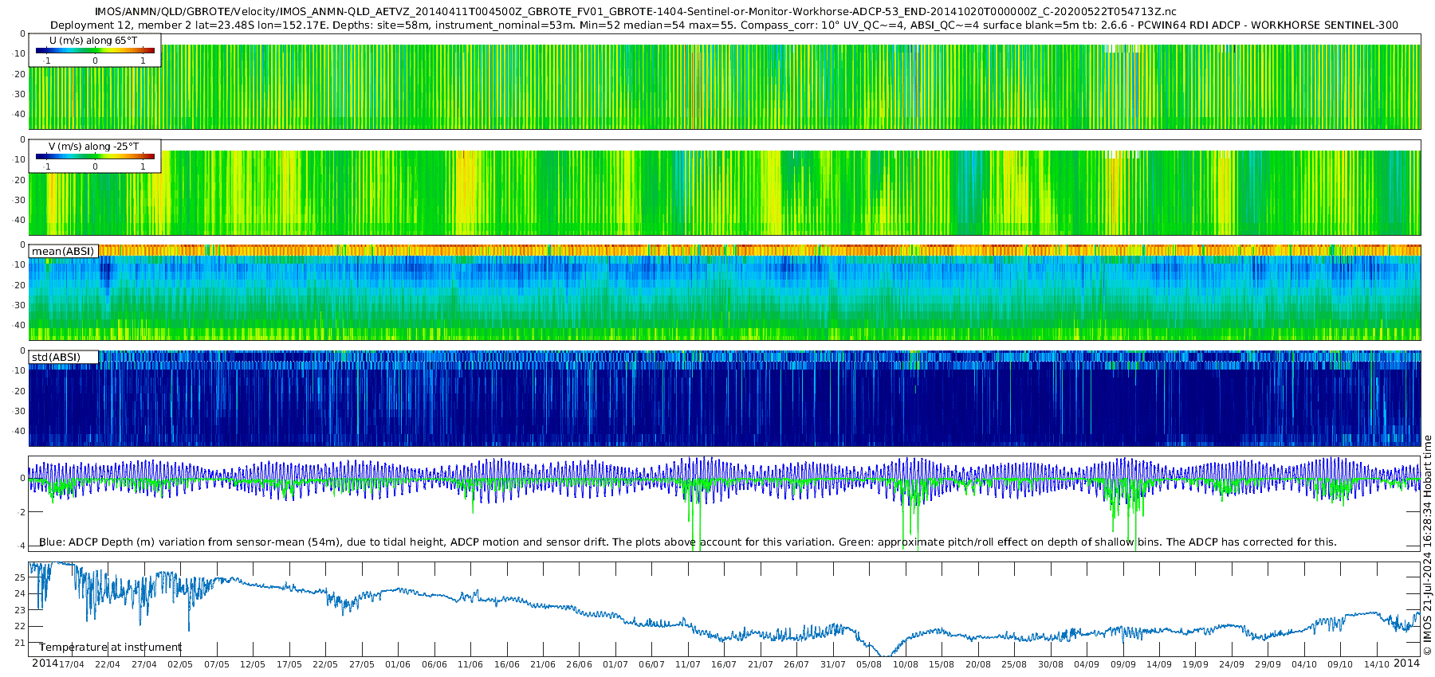The height and width of the screenshot is (677, 1435).
Task: Select the 01/06 date tick label
Action: click(x=398, y=664)
